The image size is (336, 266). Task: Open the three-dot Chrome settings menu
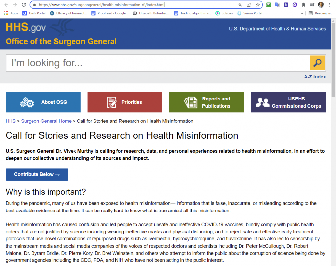coord(329,5)
